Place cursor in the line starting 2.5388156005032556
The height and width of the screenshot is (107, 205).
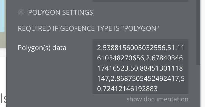click(141, 48)
